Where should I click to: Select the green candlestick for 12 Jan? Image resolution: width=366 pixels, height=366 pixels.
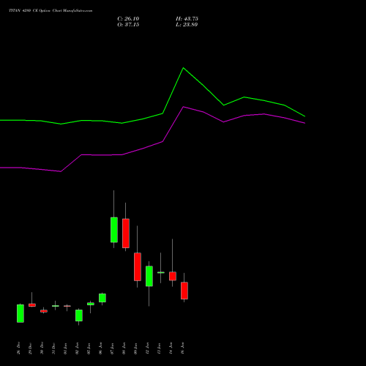pos(149,276)
